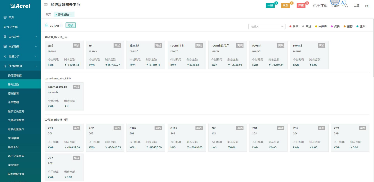The height and width of the screenshot is (182, 374).
Task: Click the teal 正常 legend dot
Action: [x=357, y=27]
